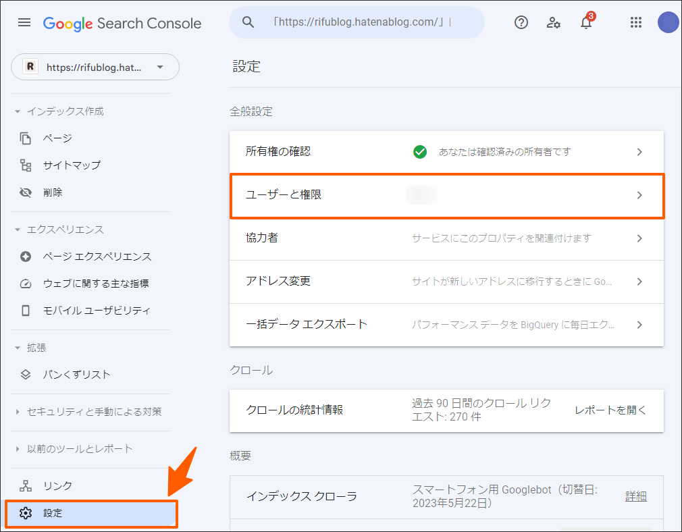Collapse the インデックス作成 section
This screenshot has height=532, width=682.
18,112
